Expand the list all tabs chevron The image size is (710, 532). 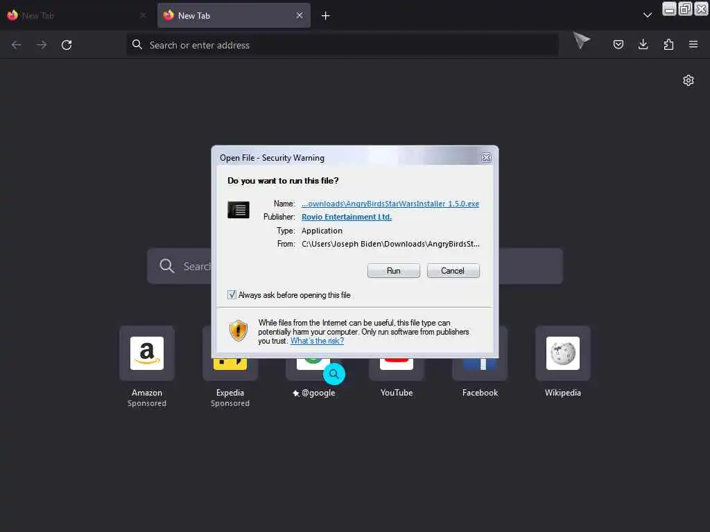pyautogui.click(x=648, y=15)
